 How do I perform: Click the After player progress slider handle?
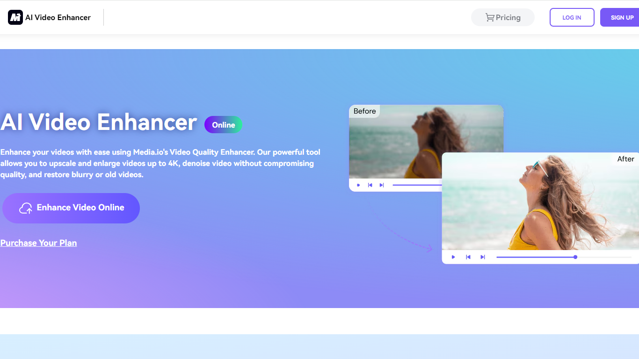[575, 257]
